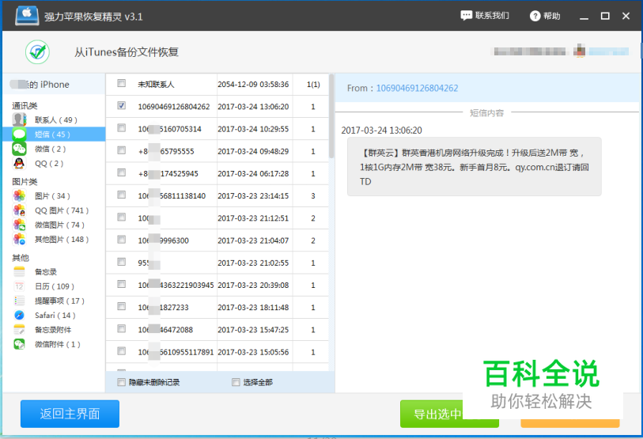This screenshot has height=439, width=643.
Task: Click sender link 10690469126804262 after From
Action: (417, 89)
